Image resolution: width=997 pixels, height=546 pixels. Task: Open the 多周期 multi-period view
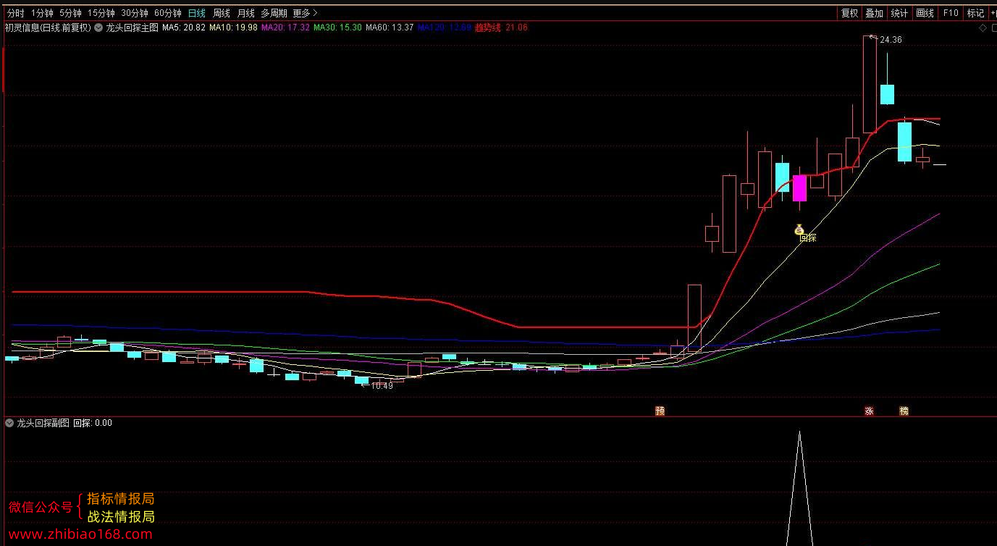pyautogui.click(x=274, y=13)
